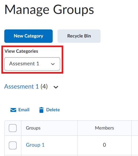
Task: Click the trash can Delete icon
Action: pos(41,110)
